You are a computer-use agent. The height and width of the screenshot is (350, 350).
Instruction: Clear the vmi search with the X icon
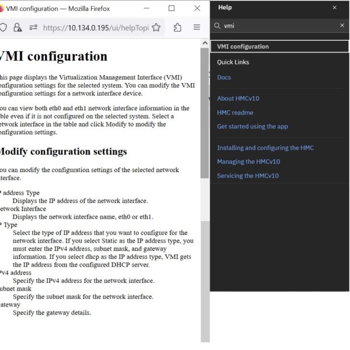(342, 25)
